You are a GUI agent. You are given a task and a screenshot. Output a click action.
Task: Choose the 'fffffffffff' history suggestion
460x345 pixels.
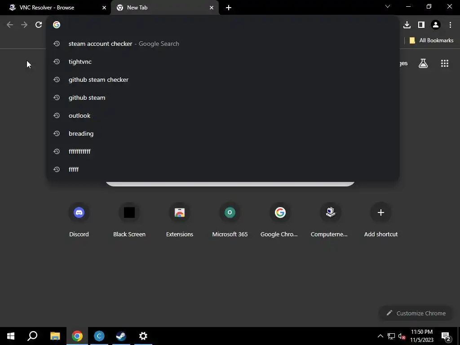223,151
